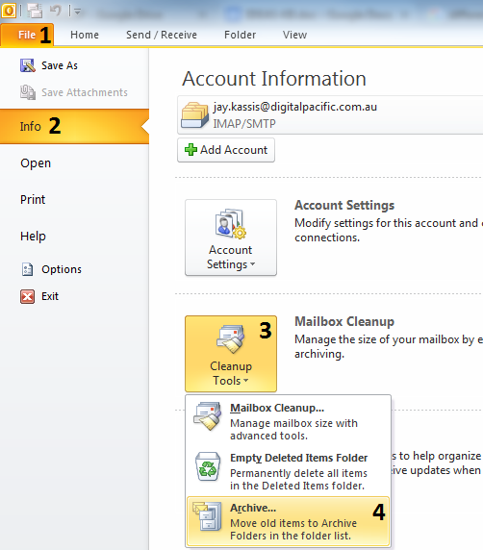This screenshot has width=483, height=550.
Task: Open the File tab
Action: [27, 35]
